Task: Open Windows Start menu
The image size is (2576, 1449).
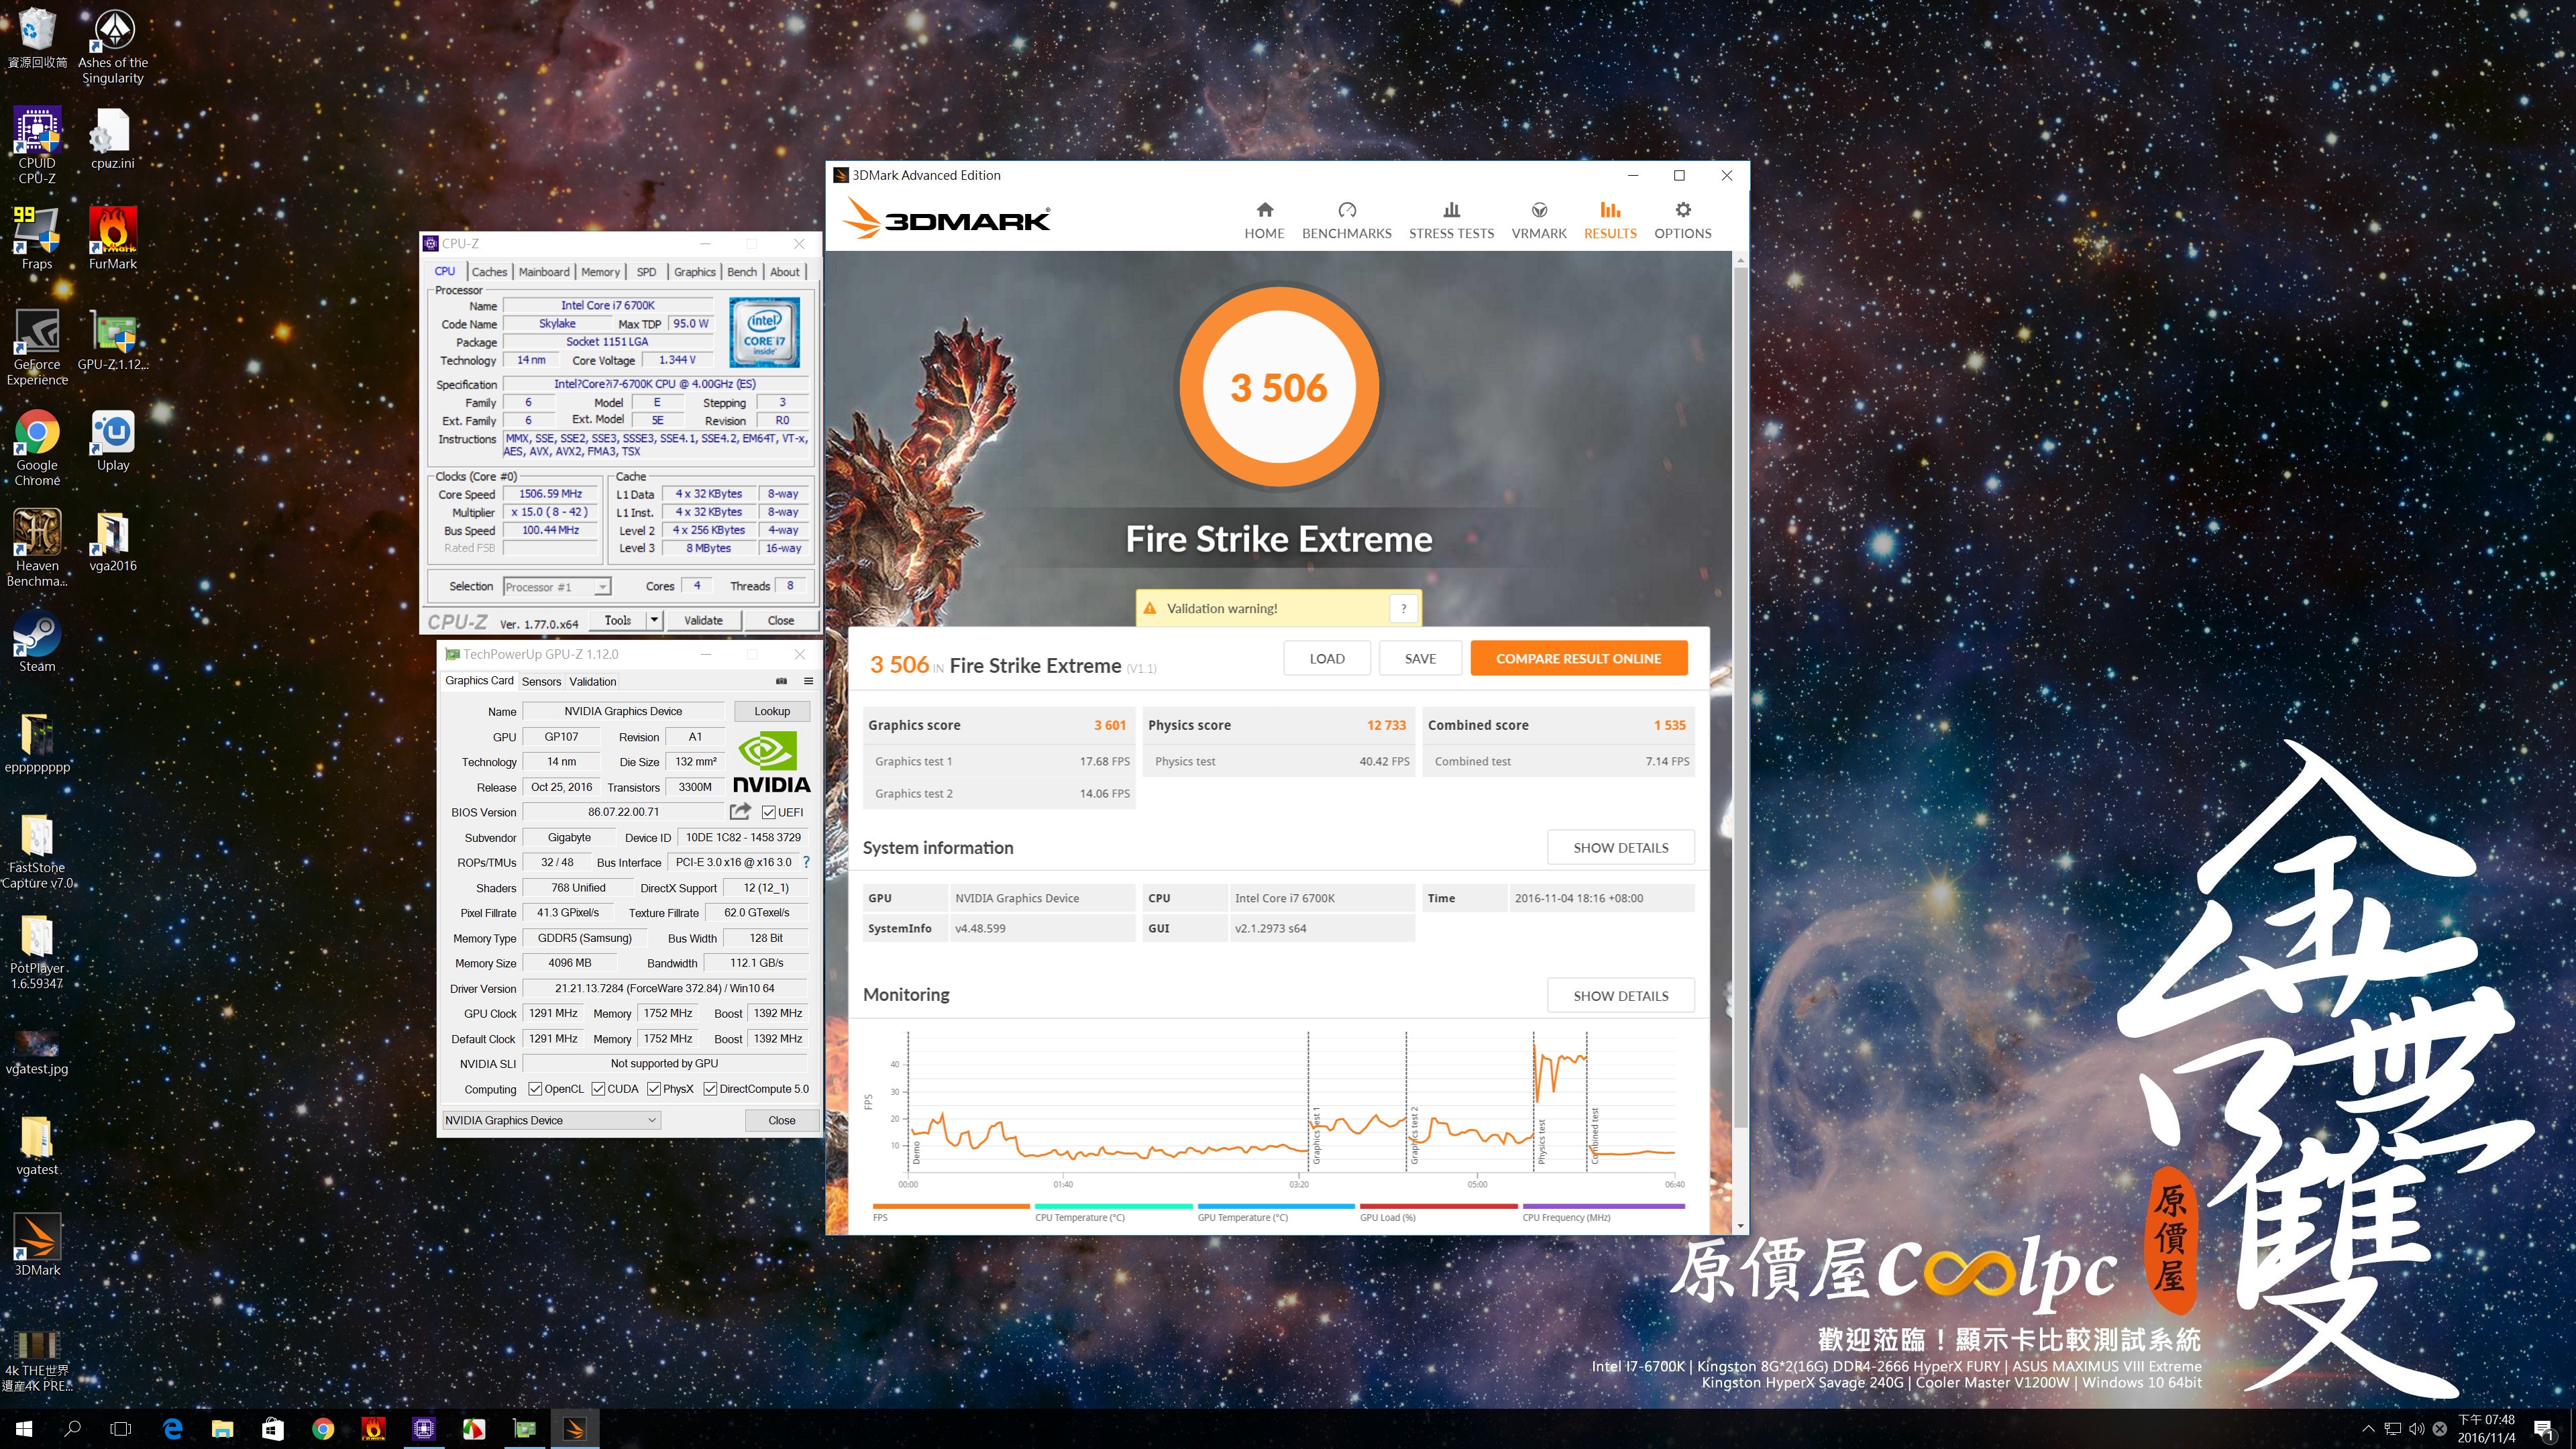Action: [x=24, y=1428]
